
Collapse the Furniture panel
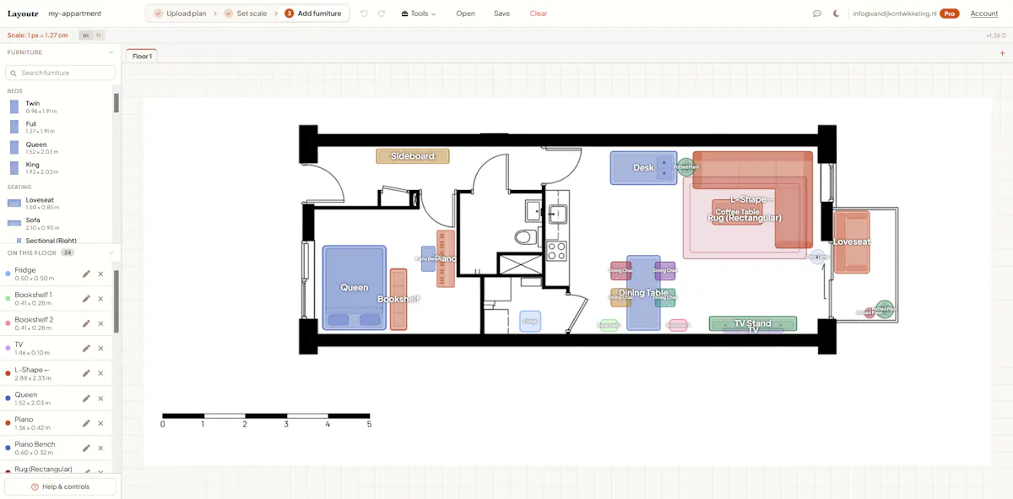pyautogui.click(x=111, y=52)
